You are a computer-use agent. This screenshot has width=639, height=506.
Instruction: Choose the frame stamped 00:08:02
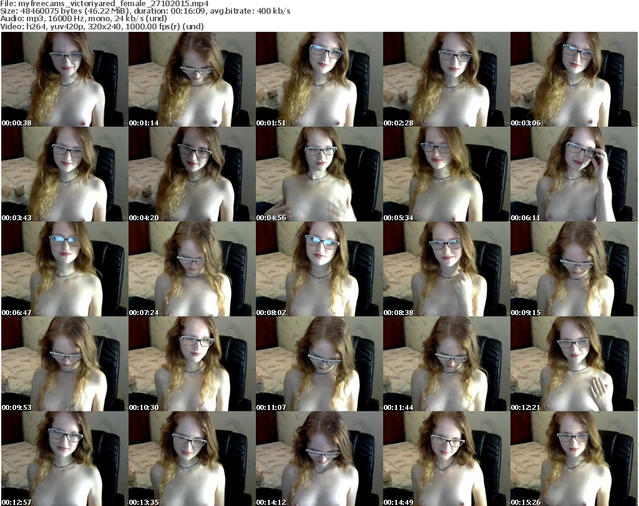pyautogui.click(x=319, y=270)
